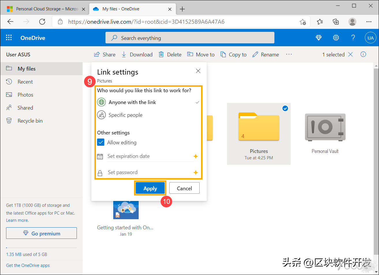Click the Search everything input field

[x=190, y=38]
